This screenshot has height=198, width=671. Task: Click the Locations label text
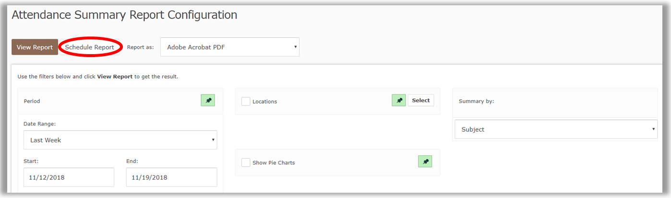tap(264, 102)
